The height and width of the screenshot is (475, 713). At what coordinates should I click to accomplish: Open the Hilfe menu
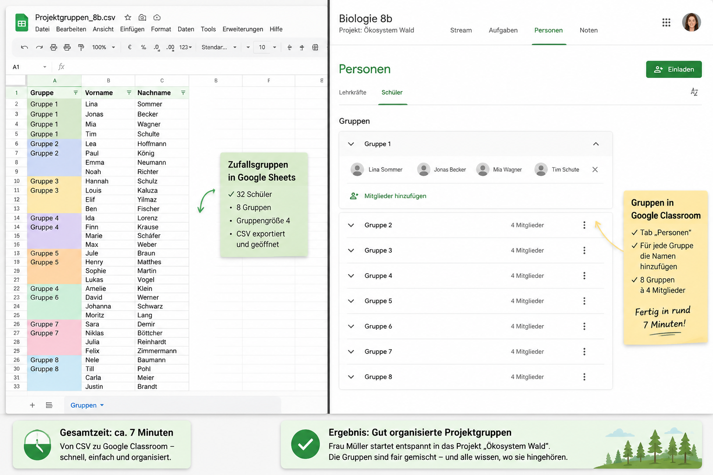click(x=276, y=29)
